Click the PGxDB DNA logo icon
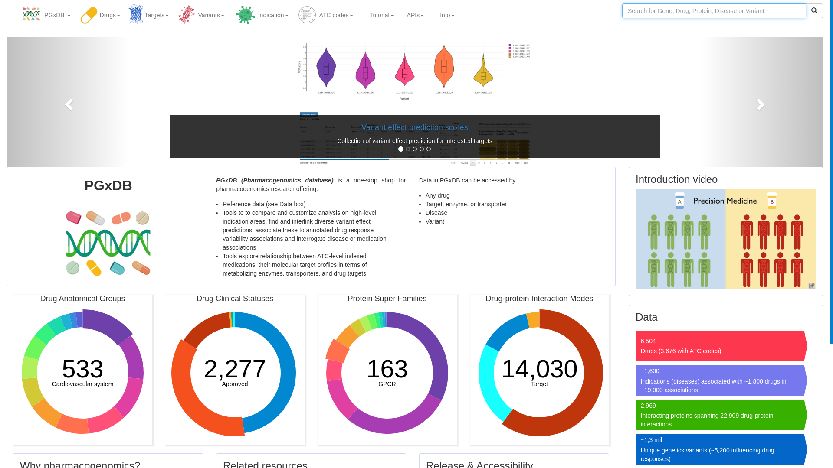 [x=31, y=14]
